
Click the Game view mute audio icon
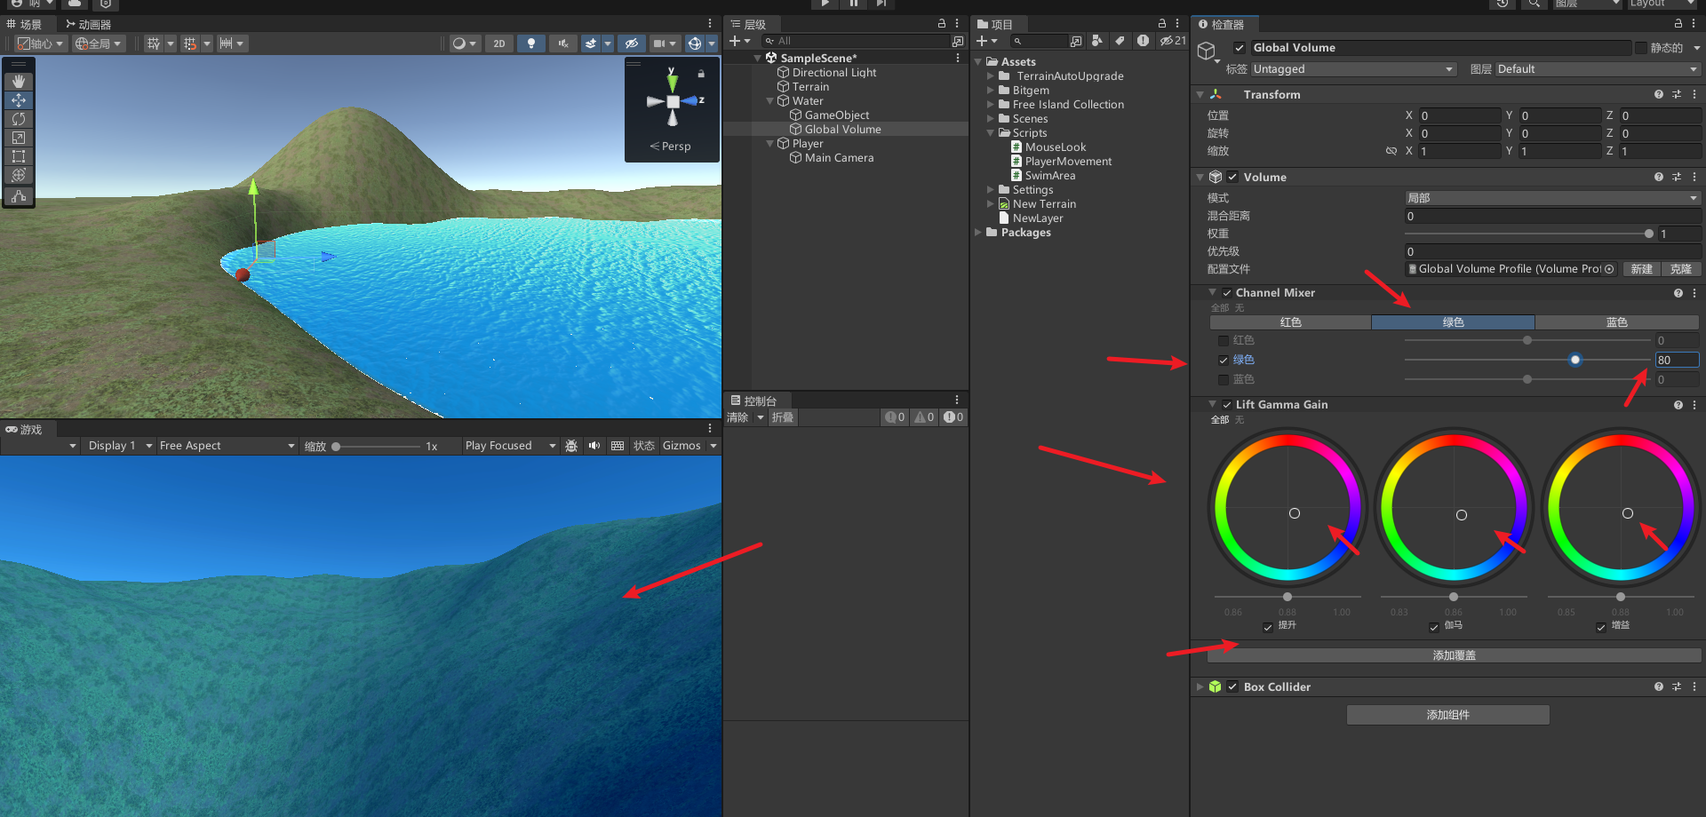tap(594, 446)
